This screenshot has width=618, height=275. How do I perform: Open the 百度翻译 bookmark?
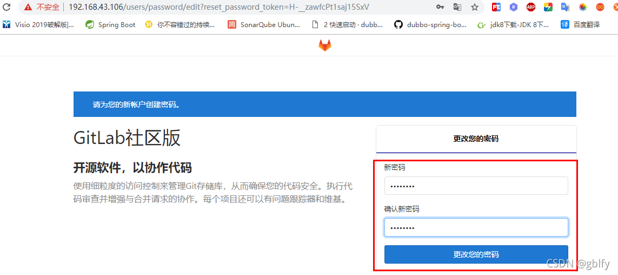click(580, 24)
